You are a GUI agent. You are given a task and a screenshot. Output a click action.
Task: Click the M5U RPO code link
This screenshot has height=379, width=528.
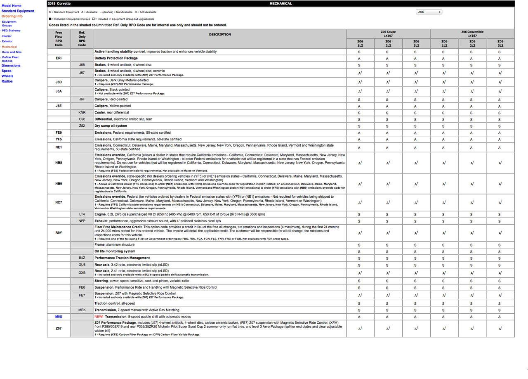pos(59,317)
